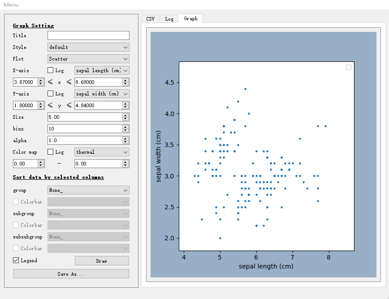This screenshot has height=299, width=389.
Task: Click the right color map range field 0.00
Action: (x=102, y=164)
